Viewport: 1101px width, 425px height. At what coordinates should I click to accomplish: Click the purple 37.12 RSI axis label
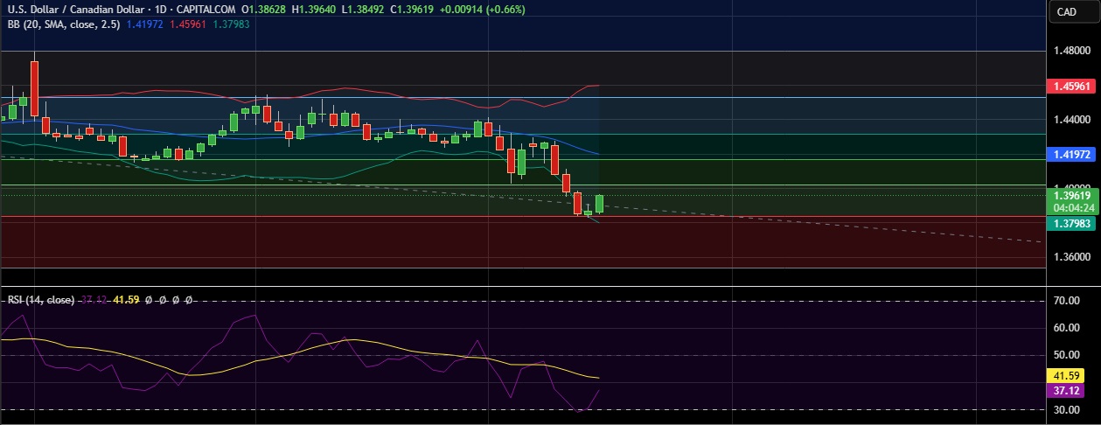[1065, 391]
